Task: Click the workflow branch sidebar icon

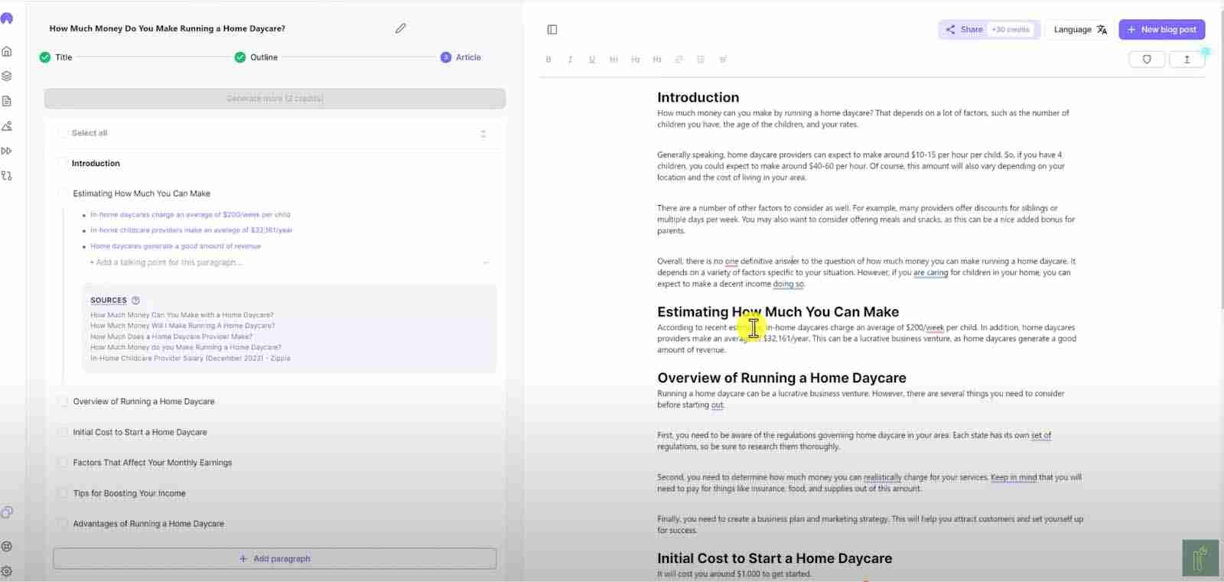Action: coord(7,176)
